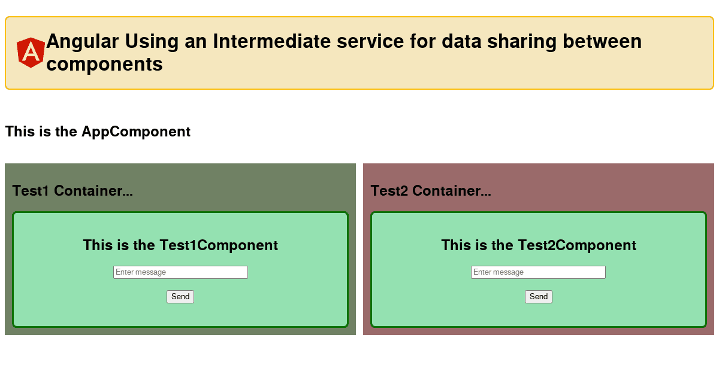Image resolution: width=719 pixels, height=377 pixels.
Task: Focus the message input in Test1Component
Action: pos(180,272)
